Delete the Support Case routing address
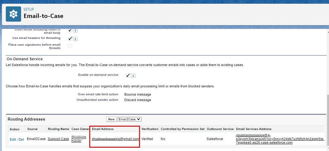The width and height of the screenshot is (329, 151). (21, 139)
